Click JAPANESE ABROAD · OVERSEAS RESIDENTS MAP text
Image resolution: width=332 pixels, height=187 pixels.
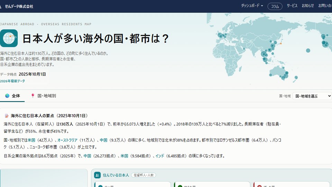pos(46,24)
